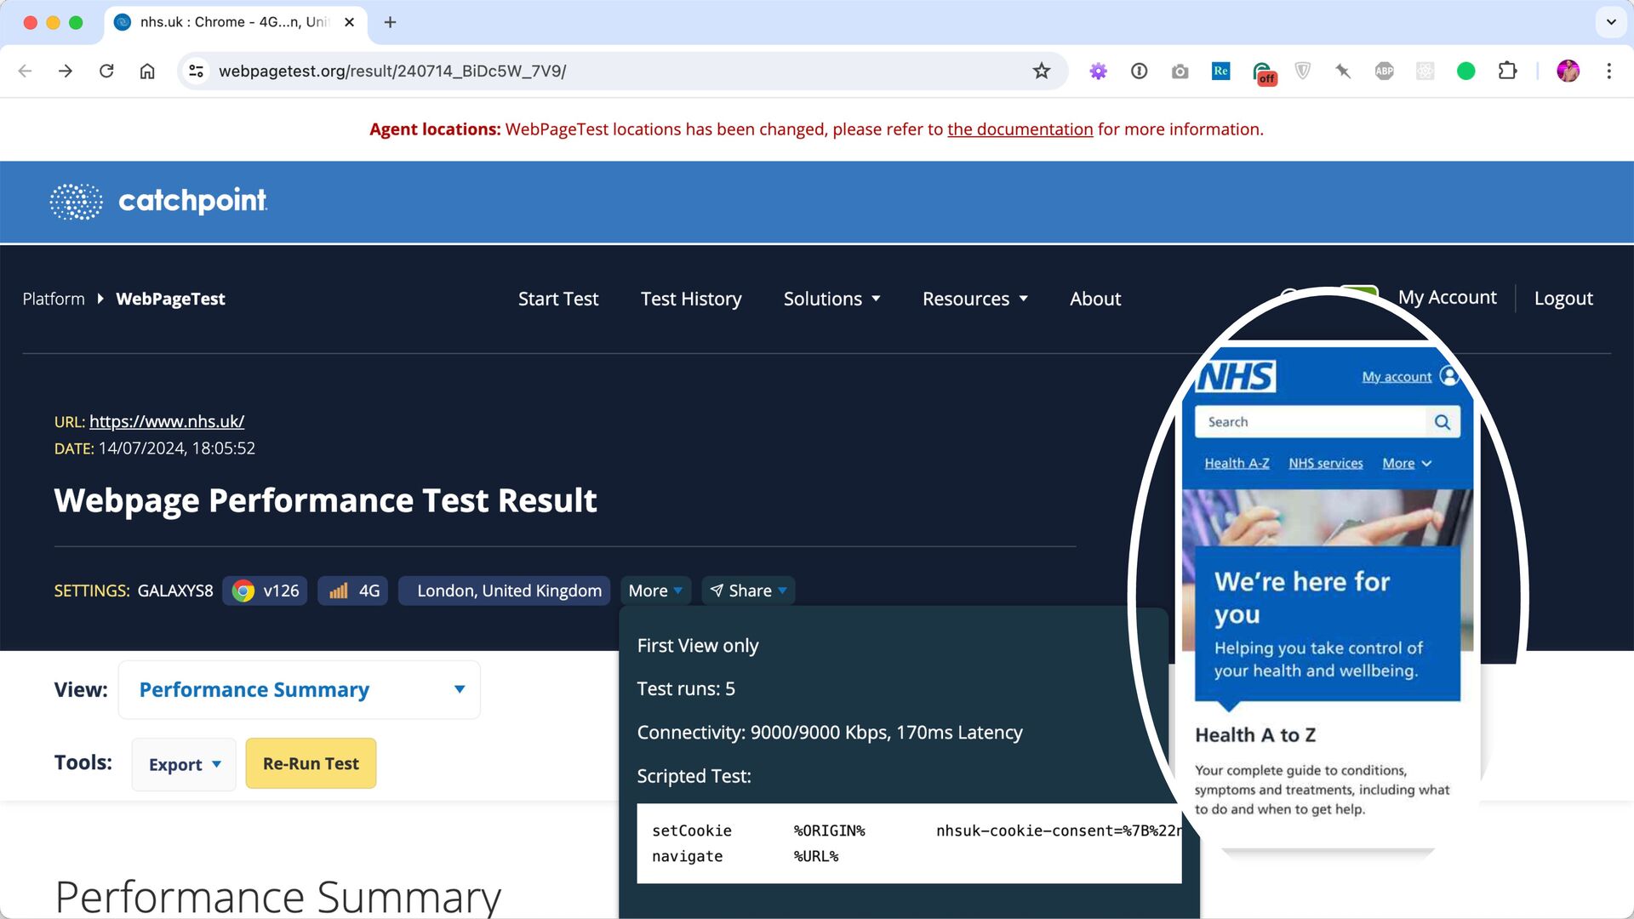
Task: Open Start Test page
Action: 558,299
